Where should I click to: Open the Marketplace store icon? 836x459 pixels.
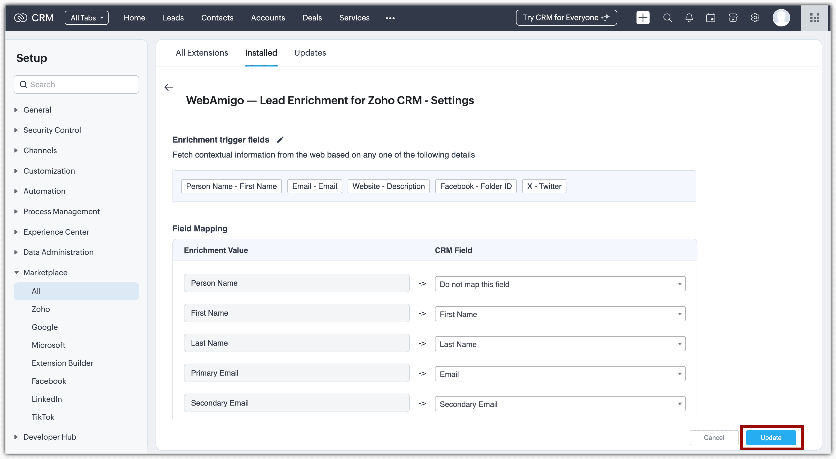[733, 18]
